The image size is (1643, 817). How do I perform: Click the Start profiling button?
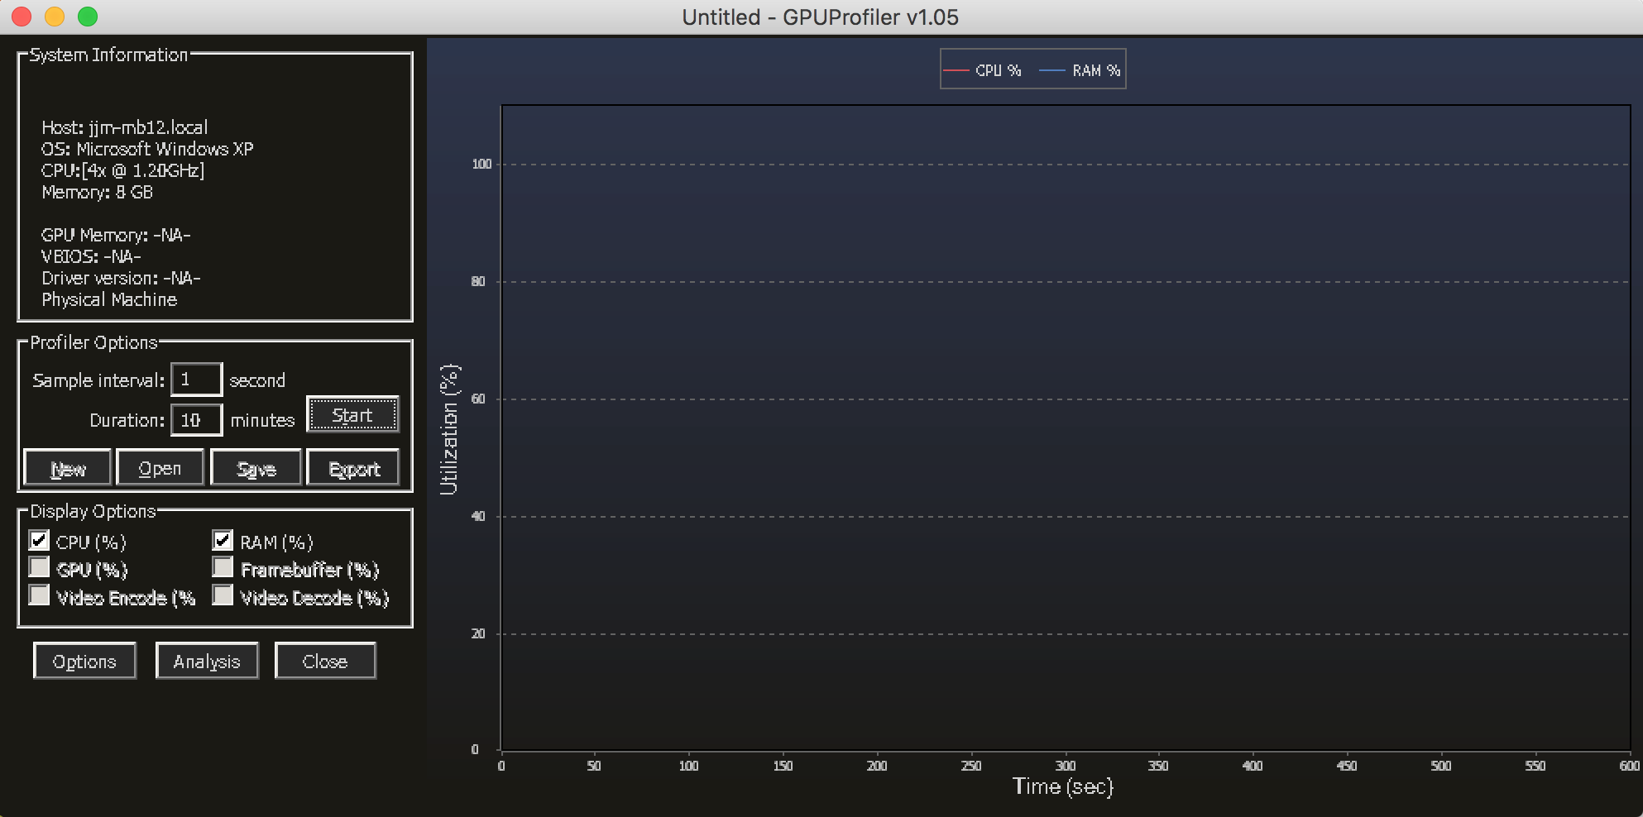point(352,414)
